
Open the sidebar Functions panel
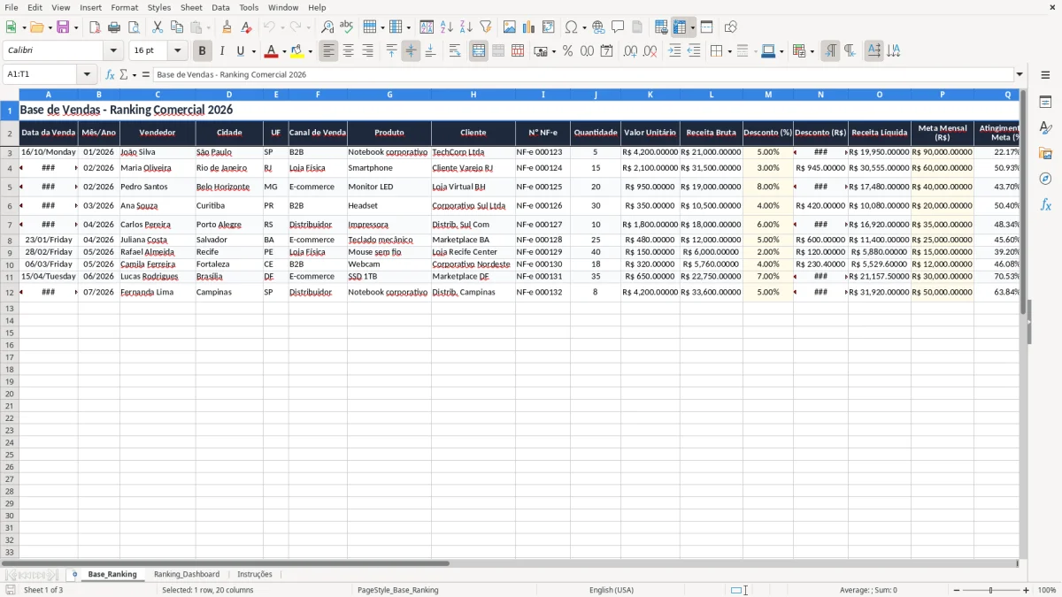1045,204
